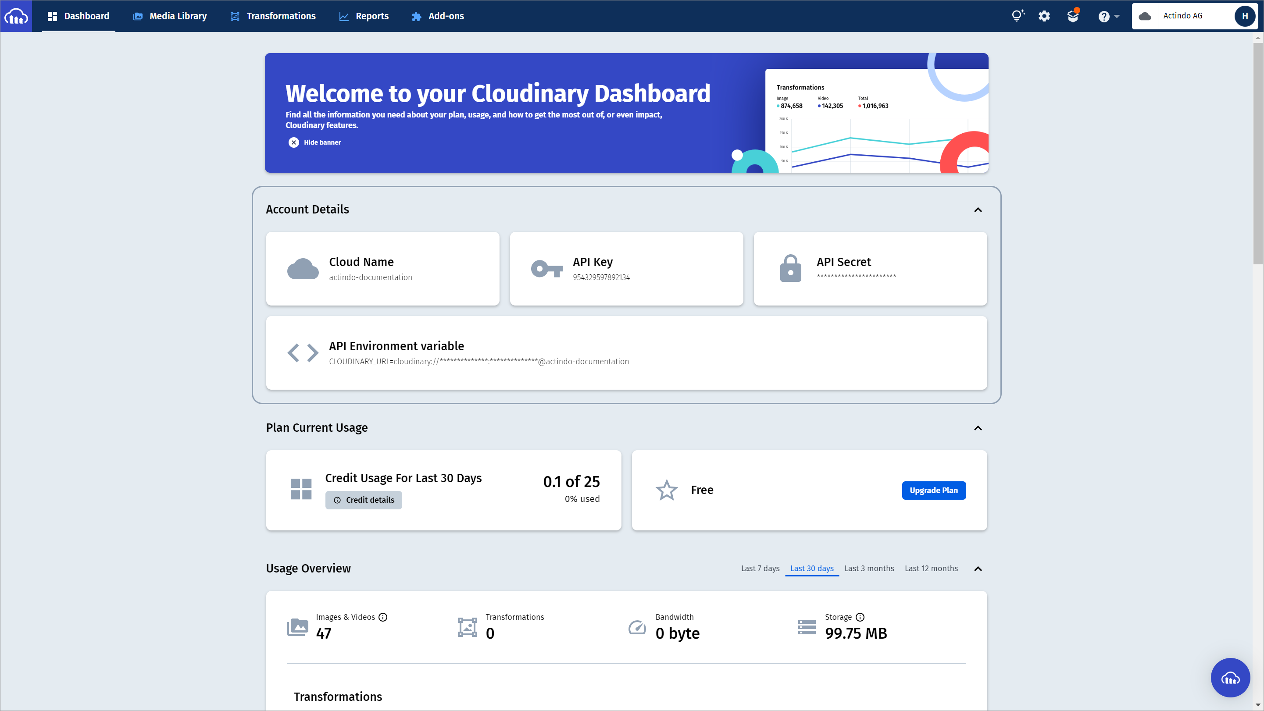Collapse the Account Details section
The height and width of the screenshot is (711, 1264).
(978, 210)
